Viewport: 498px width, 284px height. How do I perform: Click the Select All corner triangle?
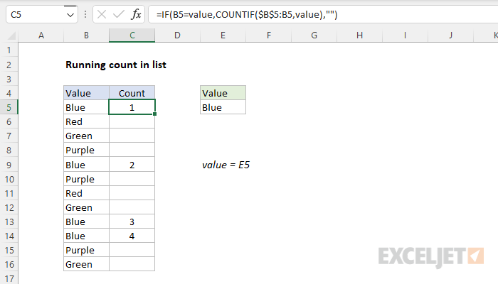pyautogui.click(x=11, y=35)
